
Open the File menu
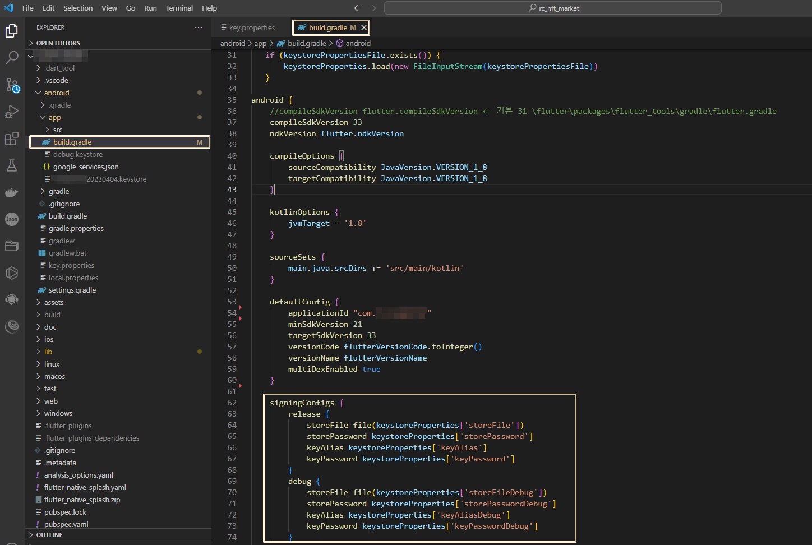[x=28, y=8]
